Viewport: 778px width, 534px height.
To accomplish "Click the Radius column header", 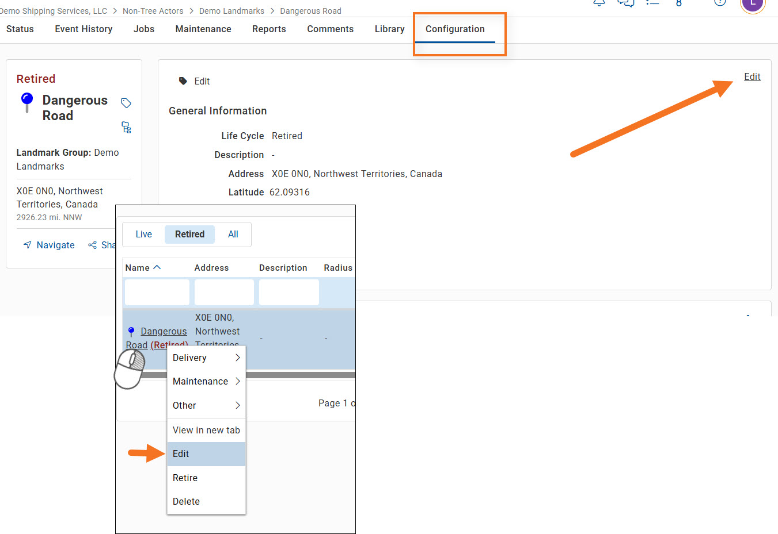I will pyautogui.click(x=338, y=268).
